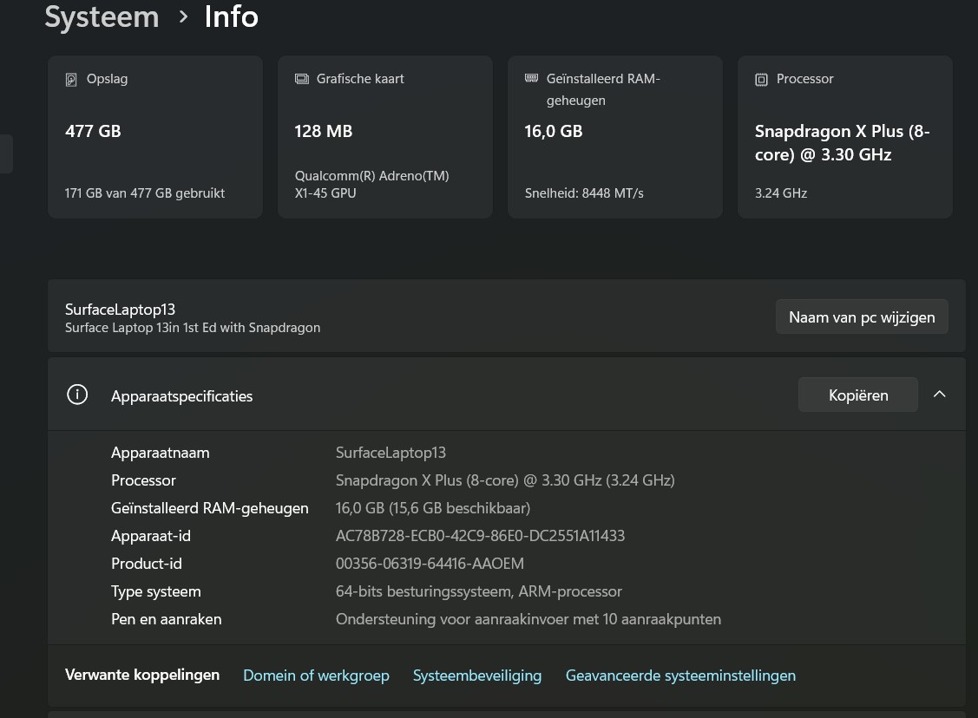Click the Processor row label in specifications

click(143, 480)
